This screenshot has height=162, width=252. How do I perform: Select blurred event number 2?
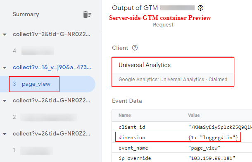(x=45, y=117)
